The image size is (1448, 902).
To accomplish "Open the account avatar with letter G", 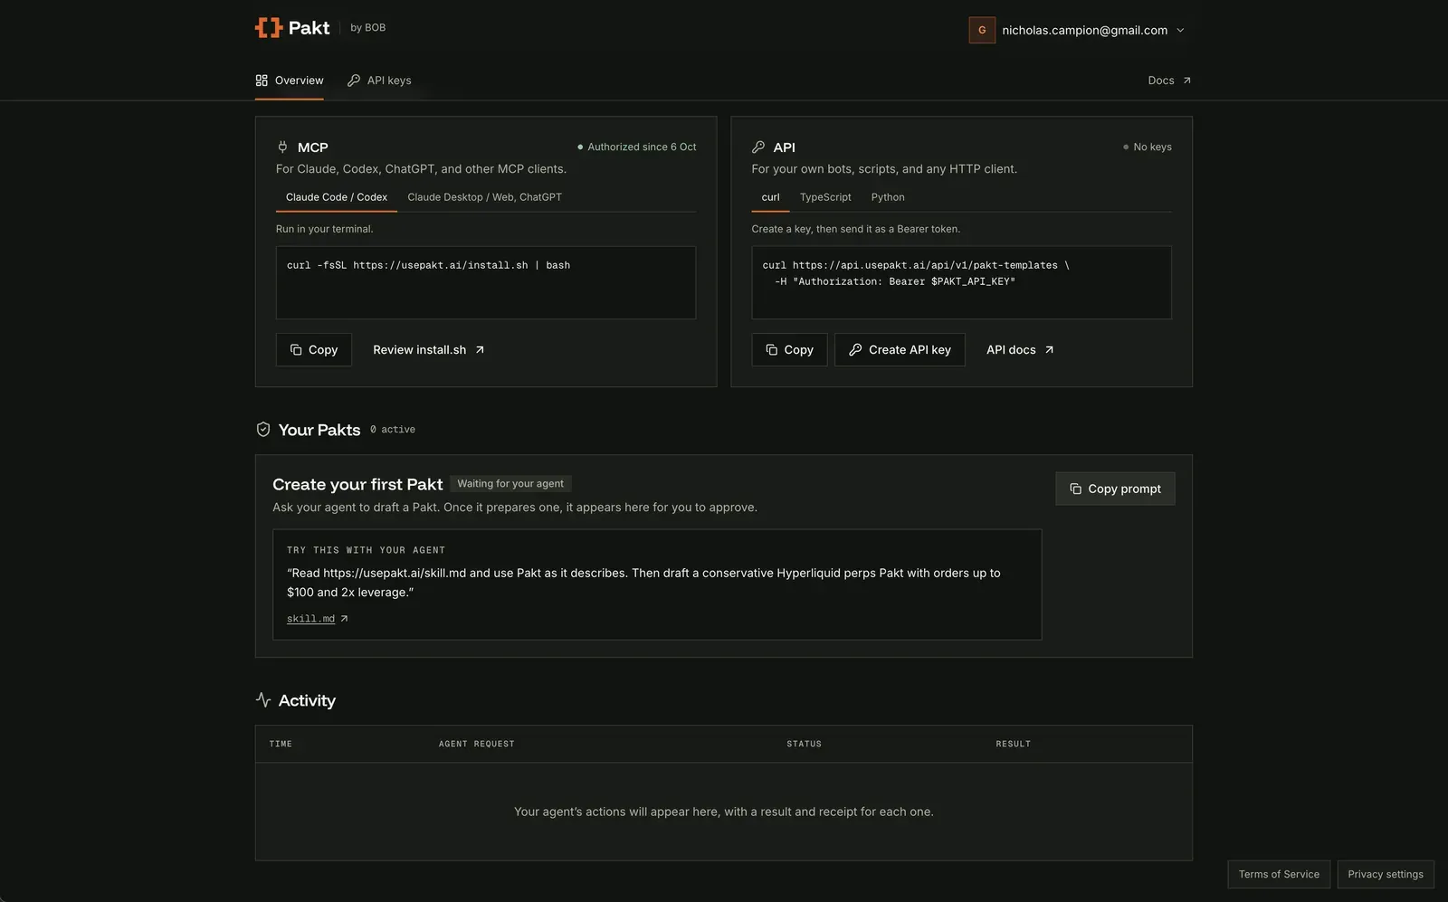I will click(x=982, y=30).
